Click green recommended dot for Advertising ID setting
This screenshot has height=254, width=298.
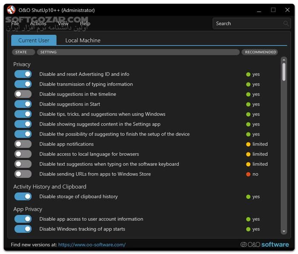(248, 74)
